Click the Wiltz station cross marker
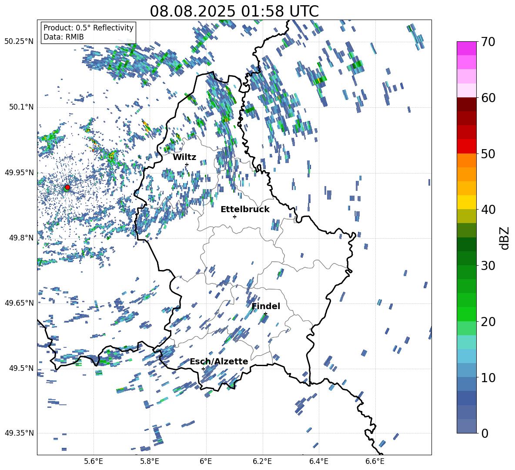Image resolution: width=515 pixels, height=470 pixels. (x=187, y=164)
